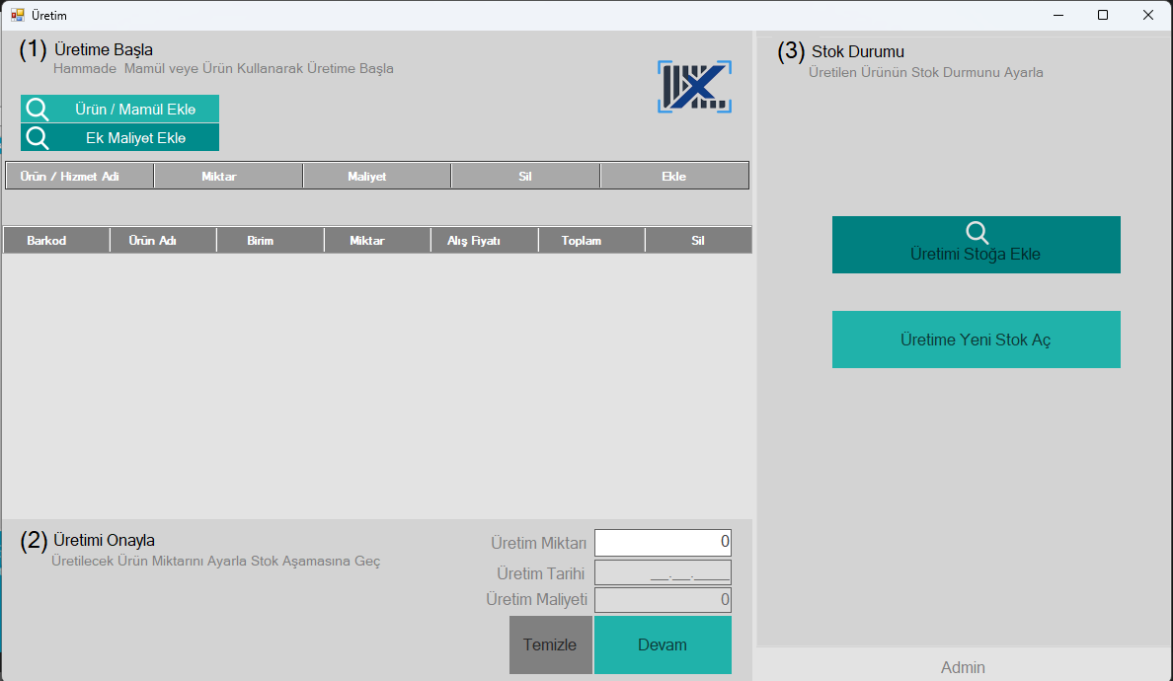Click the Üretim Tarihi date field

pyautogui.click(x=663, y=572)
